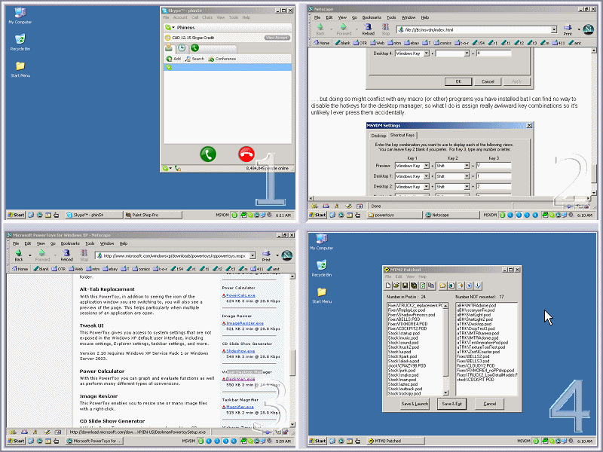Click the Cancel button in MTM2 Patched
Image resolution: width=603 pixels, height=452 pixels.
point(489,404)
